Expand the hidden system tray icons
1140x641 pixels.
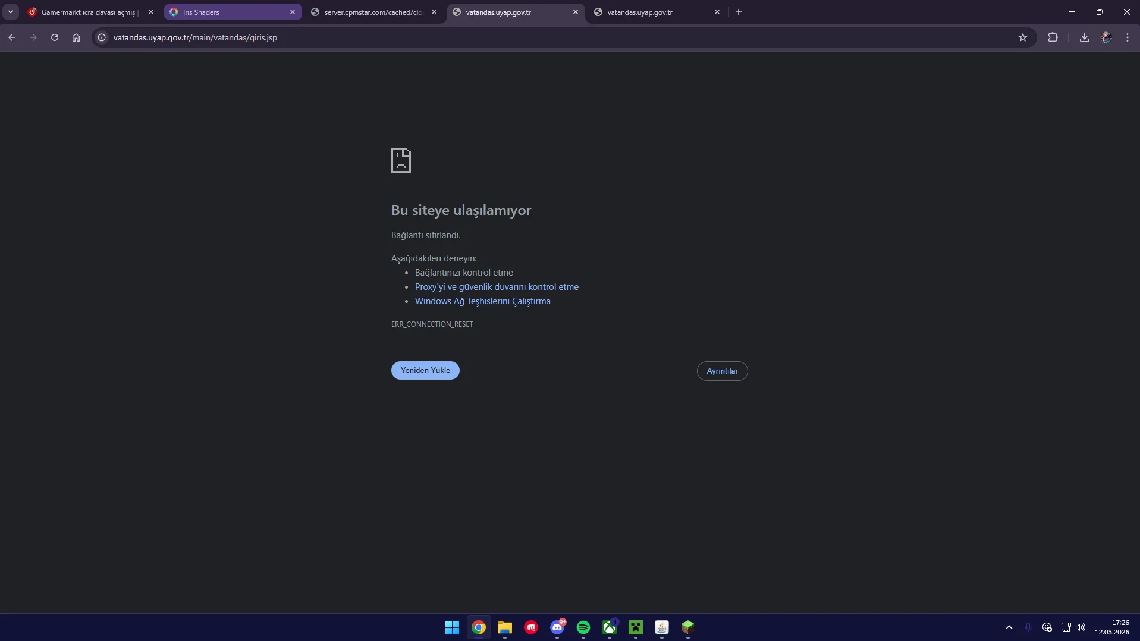(x=1009, y=627)
